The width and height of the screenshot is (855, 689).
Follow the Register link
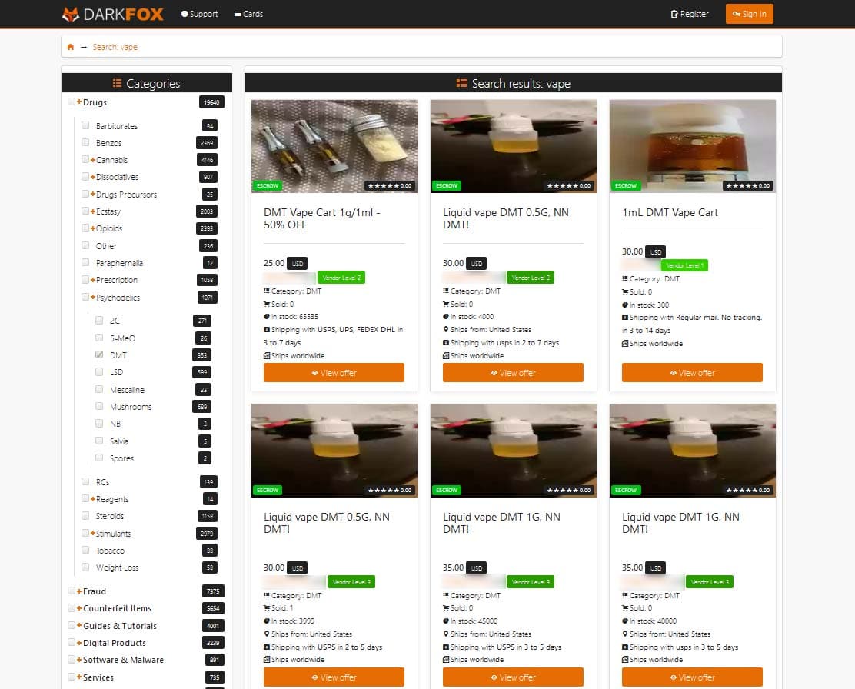point(694,14)
